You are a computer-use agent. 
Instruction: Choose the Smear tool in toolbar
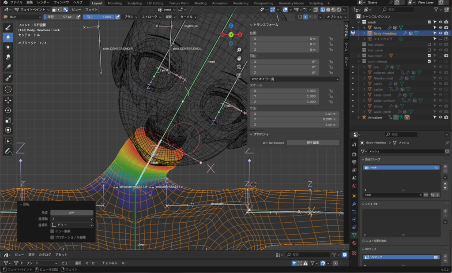(x=8, y=57)
